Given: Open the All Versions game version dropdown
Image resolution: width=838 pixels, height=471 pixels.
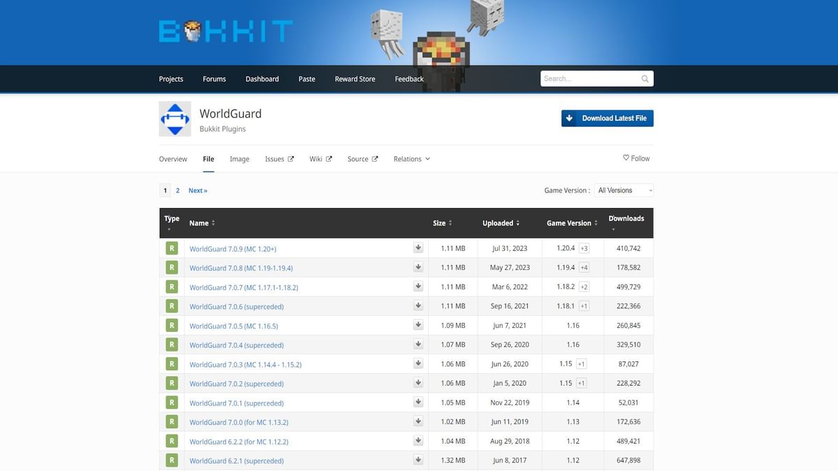Looking at the screenshot, I should tap(623, 190).
